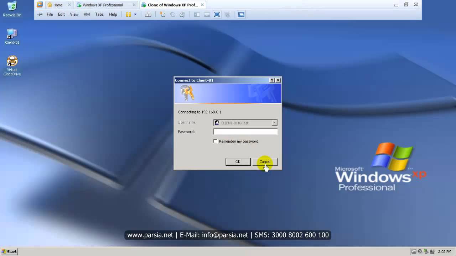Viewport: 456px width, 256px height.
Task: Click the 2:02 PM taskbar clock
Action: (x=445, y=251)
